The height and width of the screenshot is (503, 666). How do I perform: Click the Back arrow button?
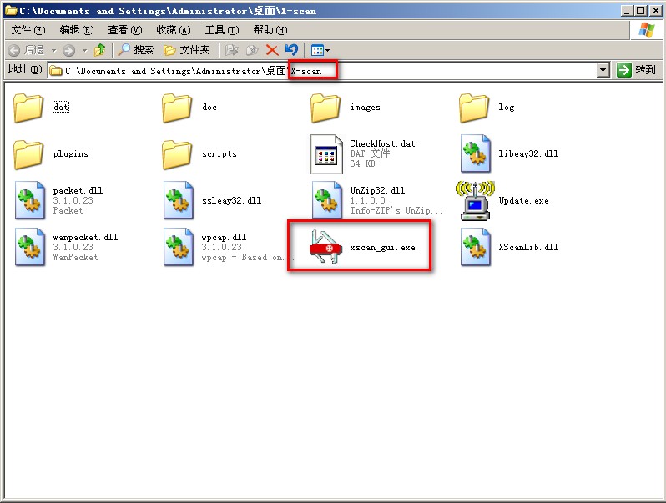27,50
